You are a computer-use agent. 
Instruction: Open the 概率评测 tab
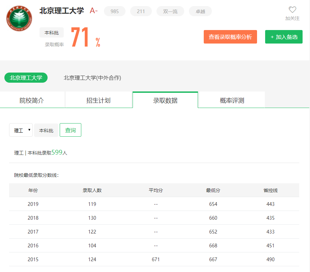pos(232,100)
